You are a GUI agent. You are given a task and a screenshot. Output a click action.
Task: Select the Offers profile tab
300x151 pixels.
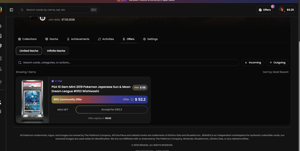click(x=128, y=39)
